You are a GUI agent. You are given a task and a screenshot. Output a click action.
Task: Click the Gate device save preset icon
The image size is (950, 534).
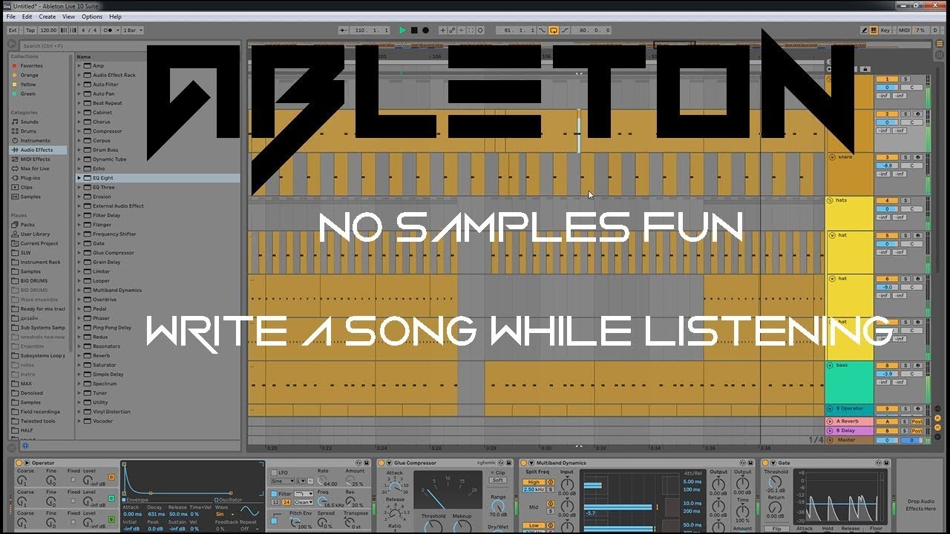886,463
